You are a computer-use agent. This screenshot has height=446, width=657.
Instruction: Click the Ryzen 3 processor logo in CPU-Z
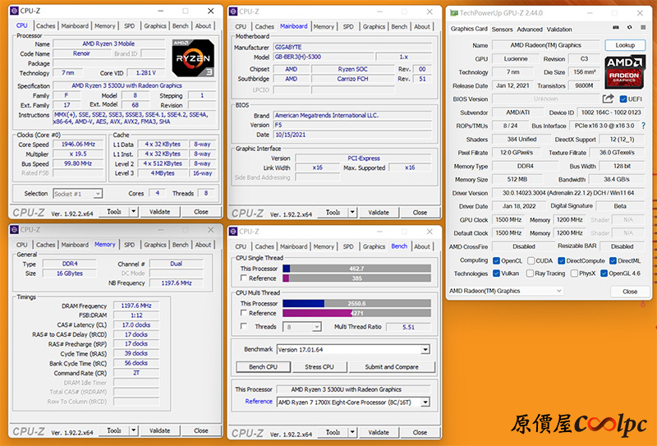pos(193,57)
